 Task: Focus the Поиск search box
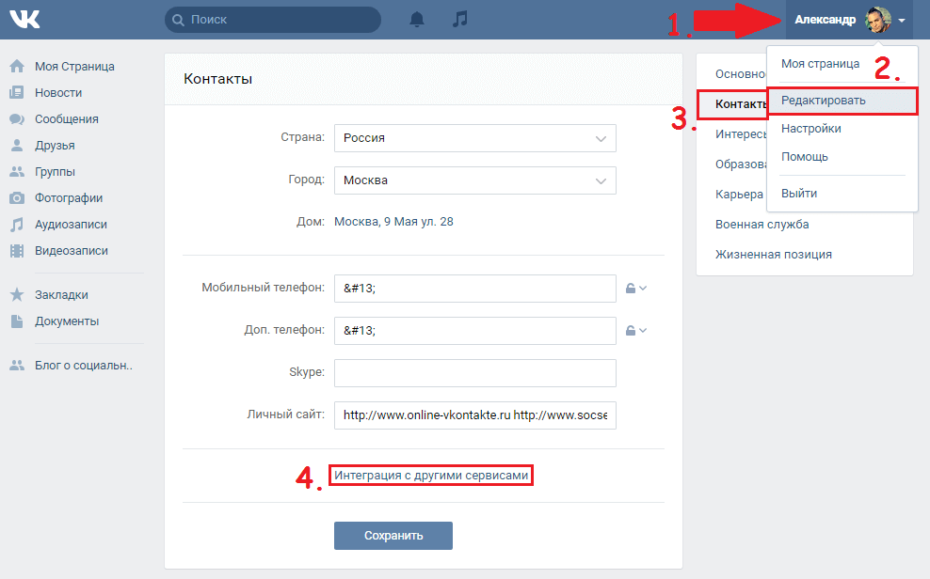tap(273, 20)
